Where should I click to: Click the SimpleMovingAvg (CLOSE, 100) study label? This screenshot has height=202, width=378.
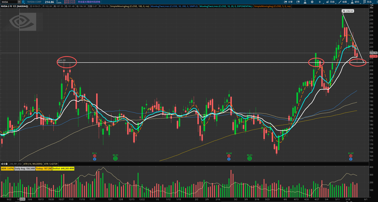tap(130, 6)
